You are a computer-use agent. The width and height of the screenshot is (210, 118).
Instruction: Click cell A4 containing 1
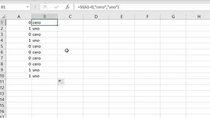[x=19, y=40]
